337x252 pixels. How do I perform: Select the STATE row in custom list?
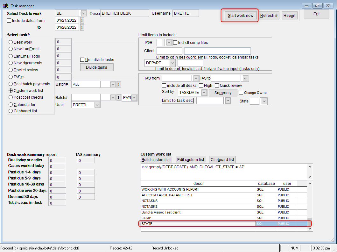(x=224, y=224)
